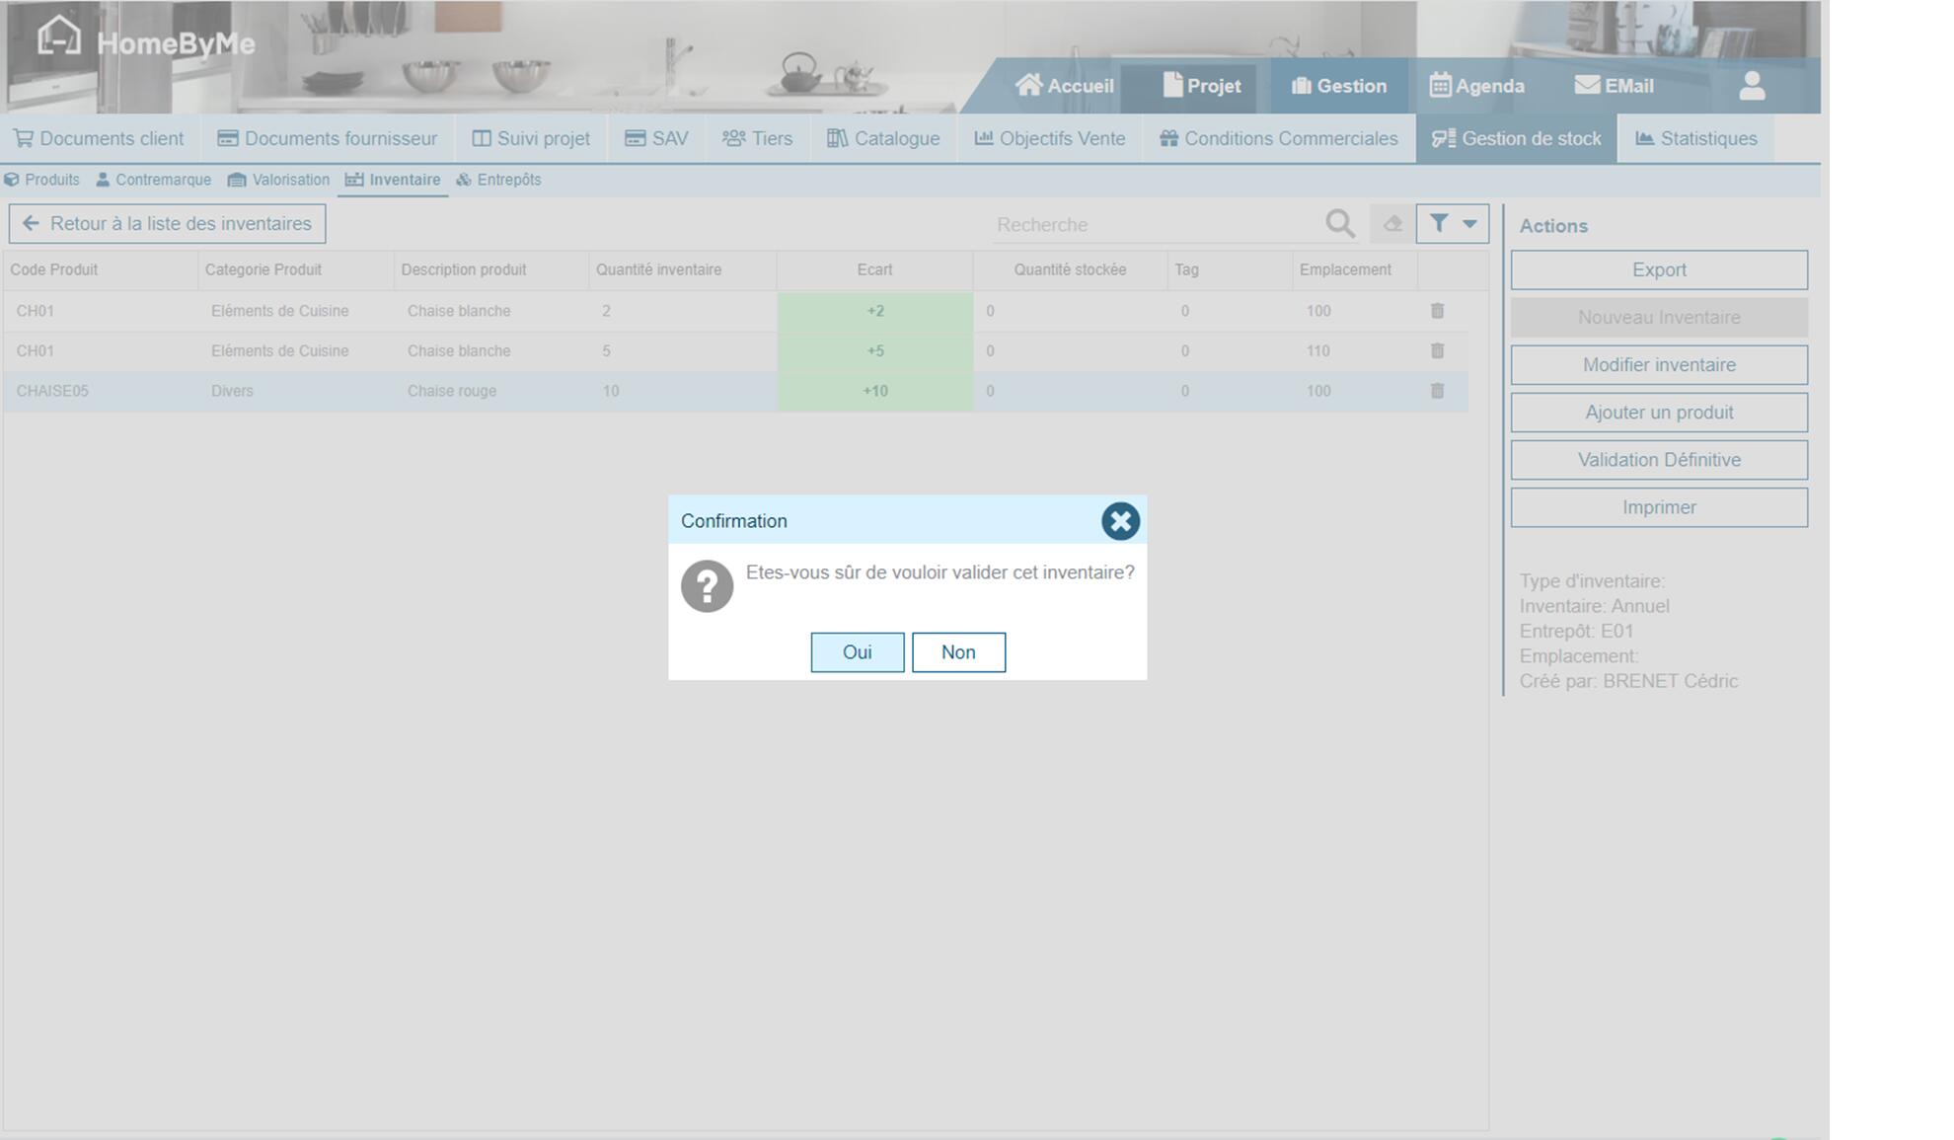1954x1140 pixels.
Task: Click the Recherche search field
Action: pos(1155,225)
